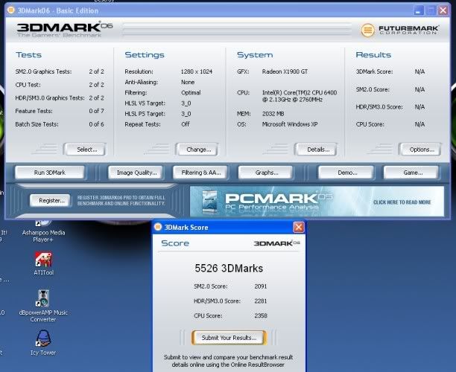Click the register 3DMark06 Pro info text
Image resolution: width=456 pixels, height=372 pixels.
tap(121, 200)
